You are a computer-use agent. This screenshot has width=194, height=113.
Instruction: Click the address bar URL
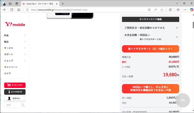(59, 10)
